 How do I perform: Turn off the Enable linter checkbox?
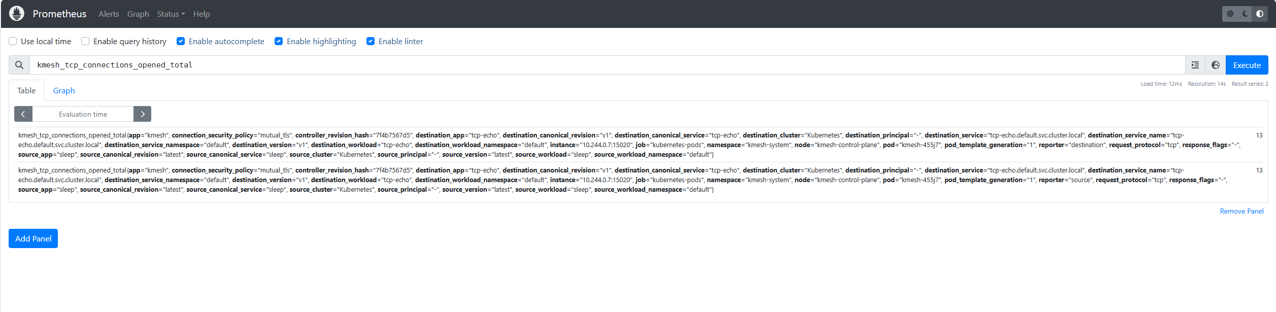(371, 41)
